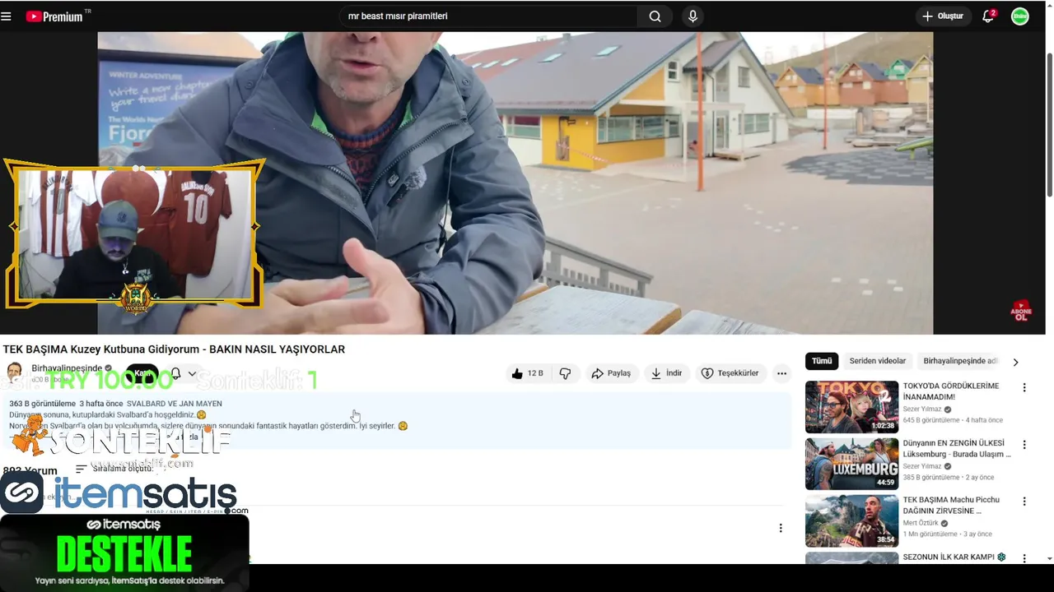
Task: Dislike the video
Action: pos(565,373)
